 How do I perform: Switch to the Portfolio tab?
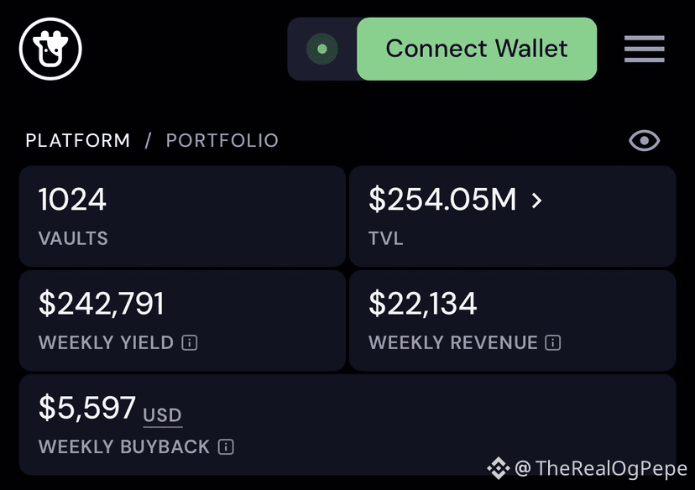pyautogui.click(x=222, y=140)
